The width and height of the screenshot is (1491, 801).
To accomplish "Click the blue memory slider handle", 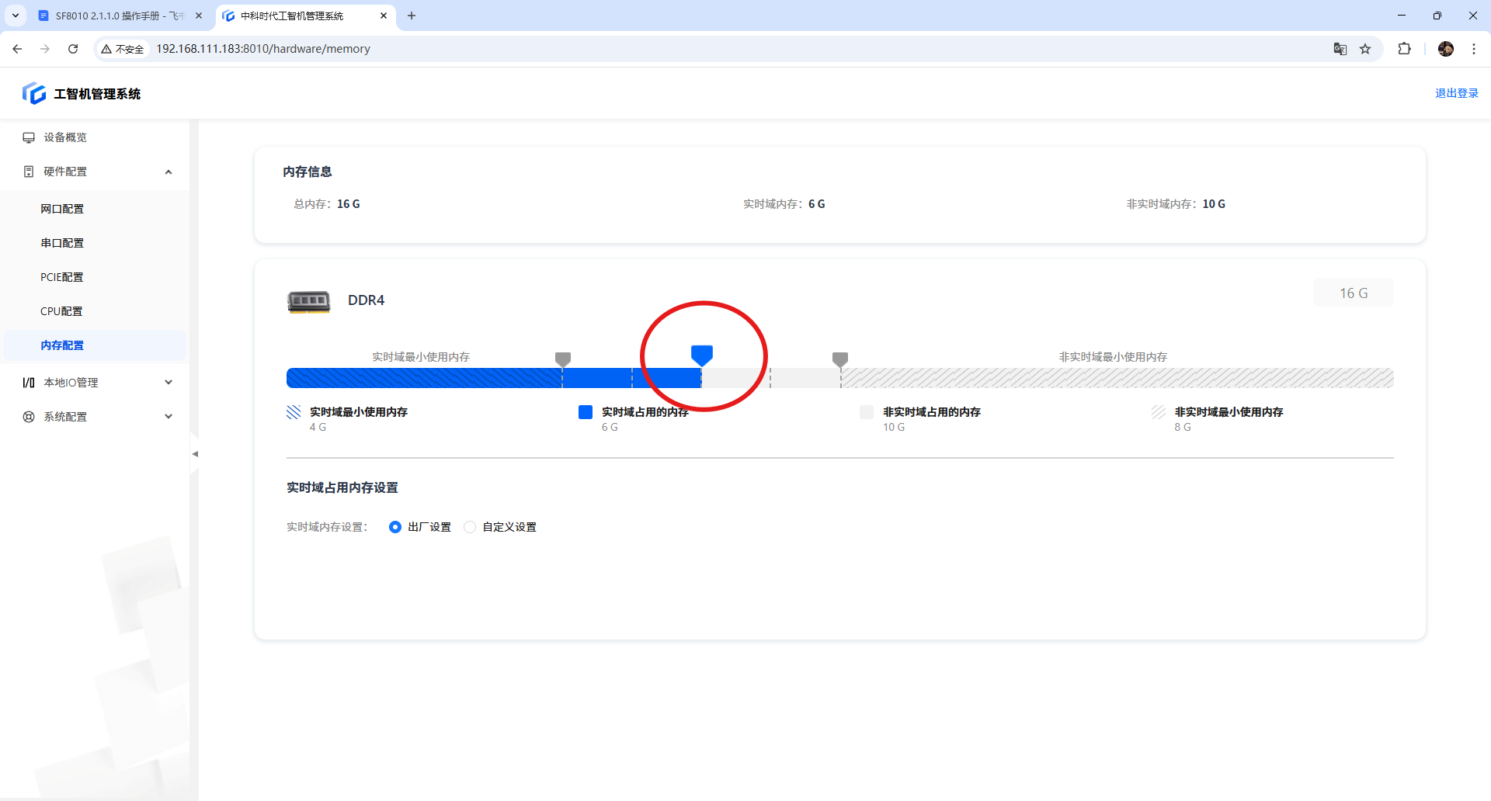I will point(702,355).
